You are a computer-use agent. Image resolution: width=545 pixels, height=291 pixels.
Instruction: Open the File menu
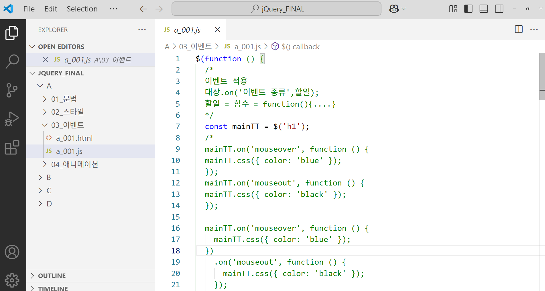coord(29,9)
